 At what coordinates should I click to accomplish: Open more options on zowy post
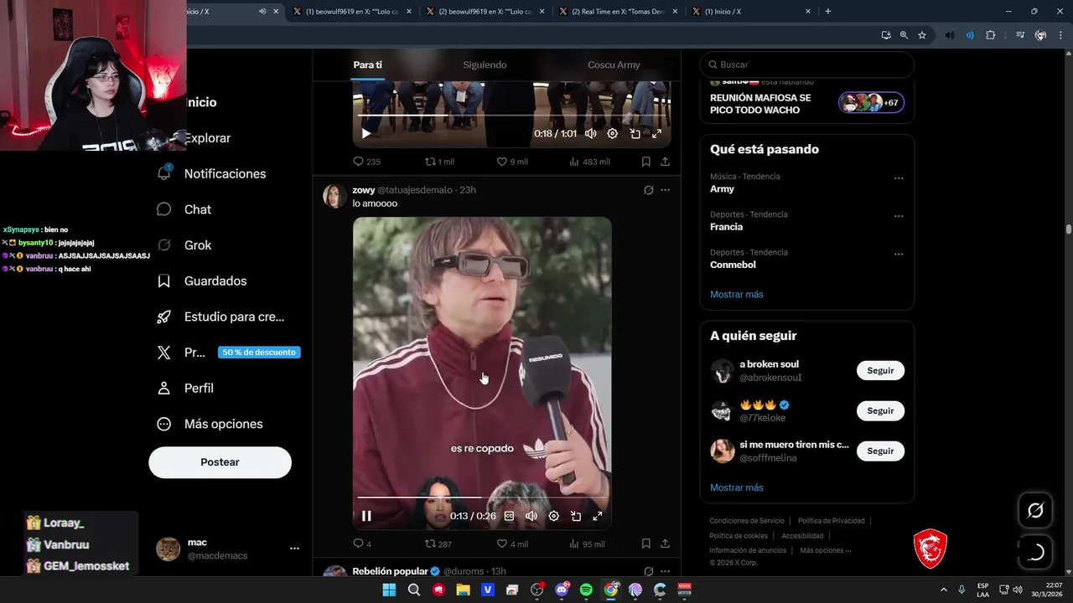point(665,190)
